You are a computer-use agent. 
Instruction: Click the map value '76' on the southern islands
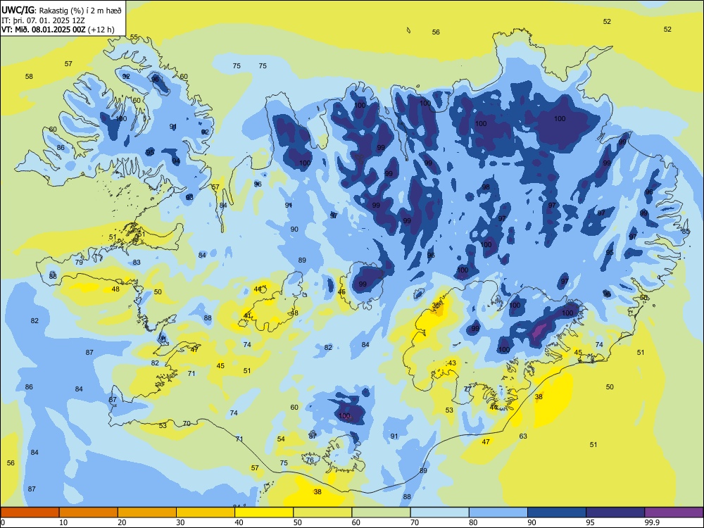(310, 460)
